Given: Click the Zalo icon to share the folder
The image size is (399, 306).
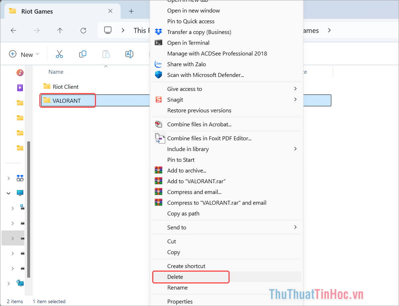Looking at the screenshot, I should coord(158,64).
